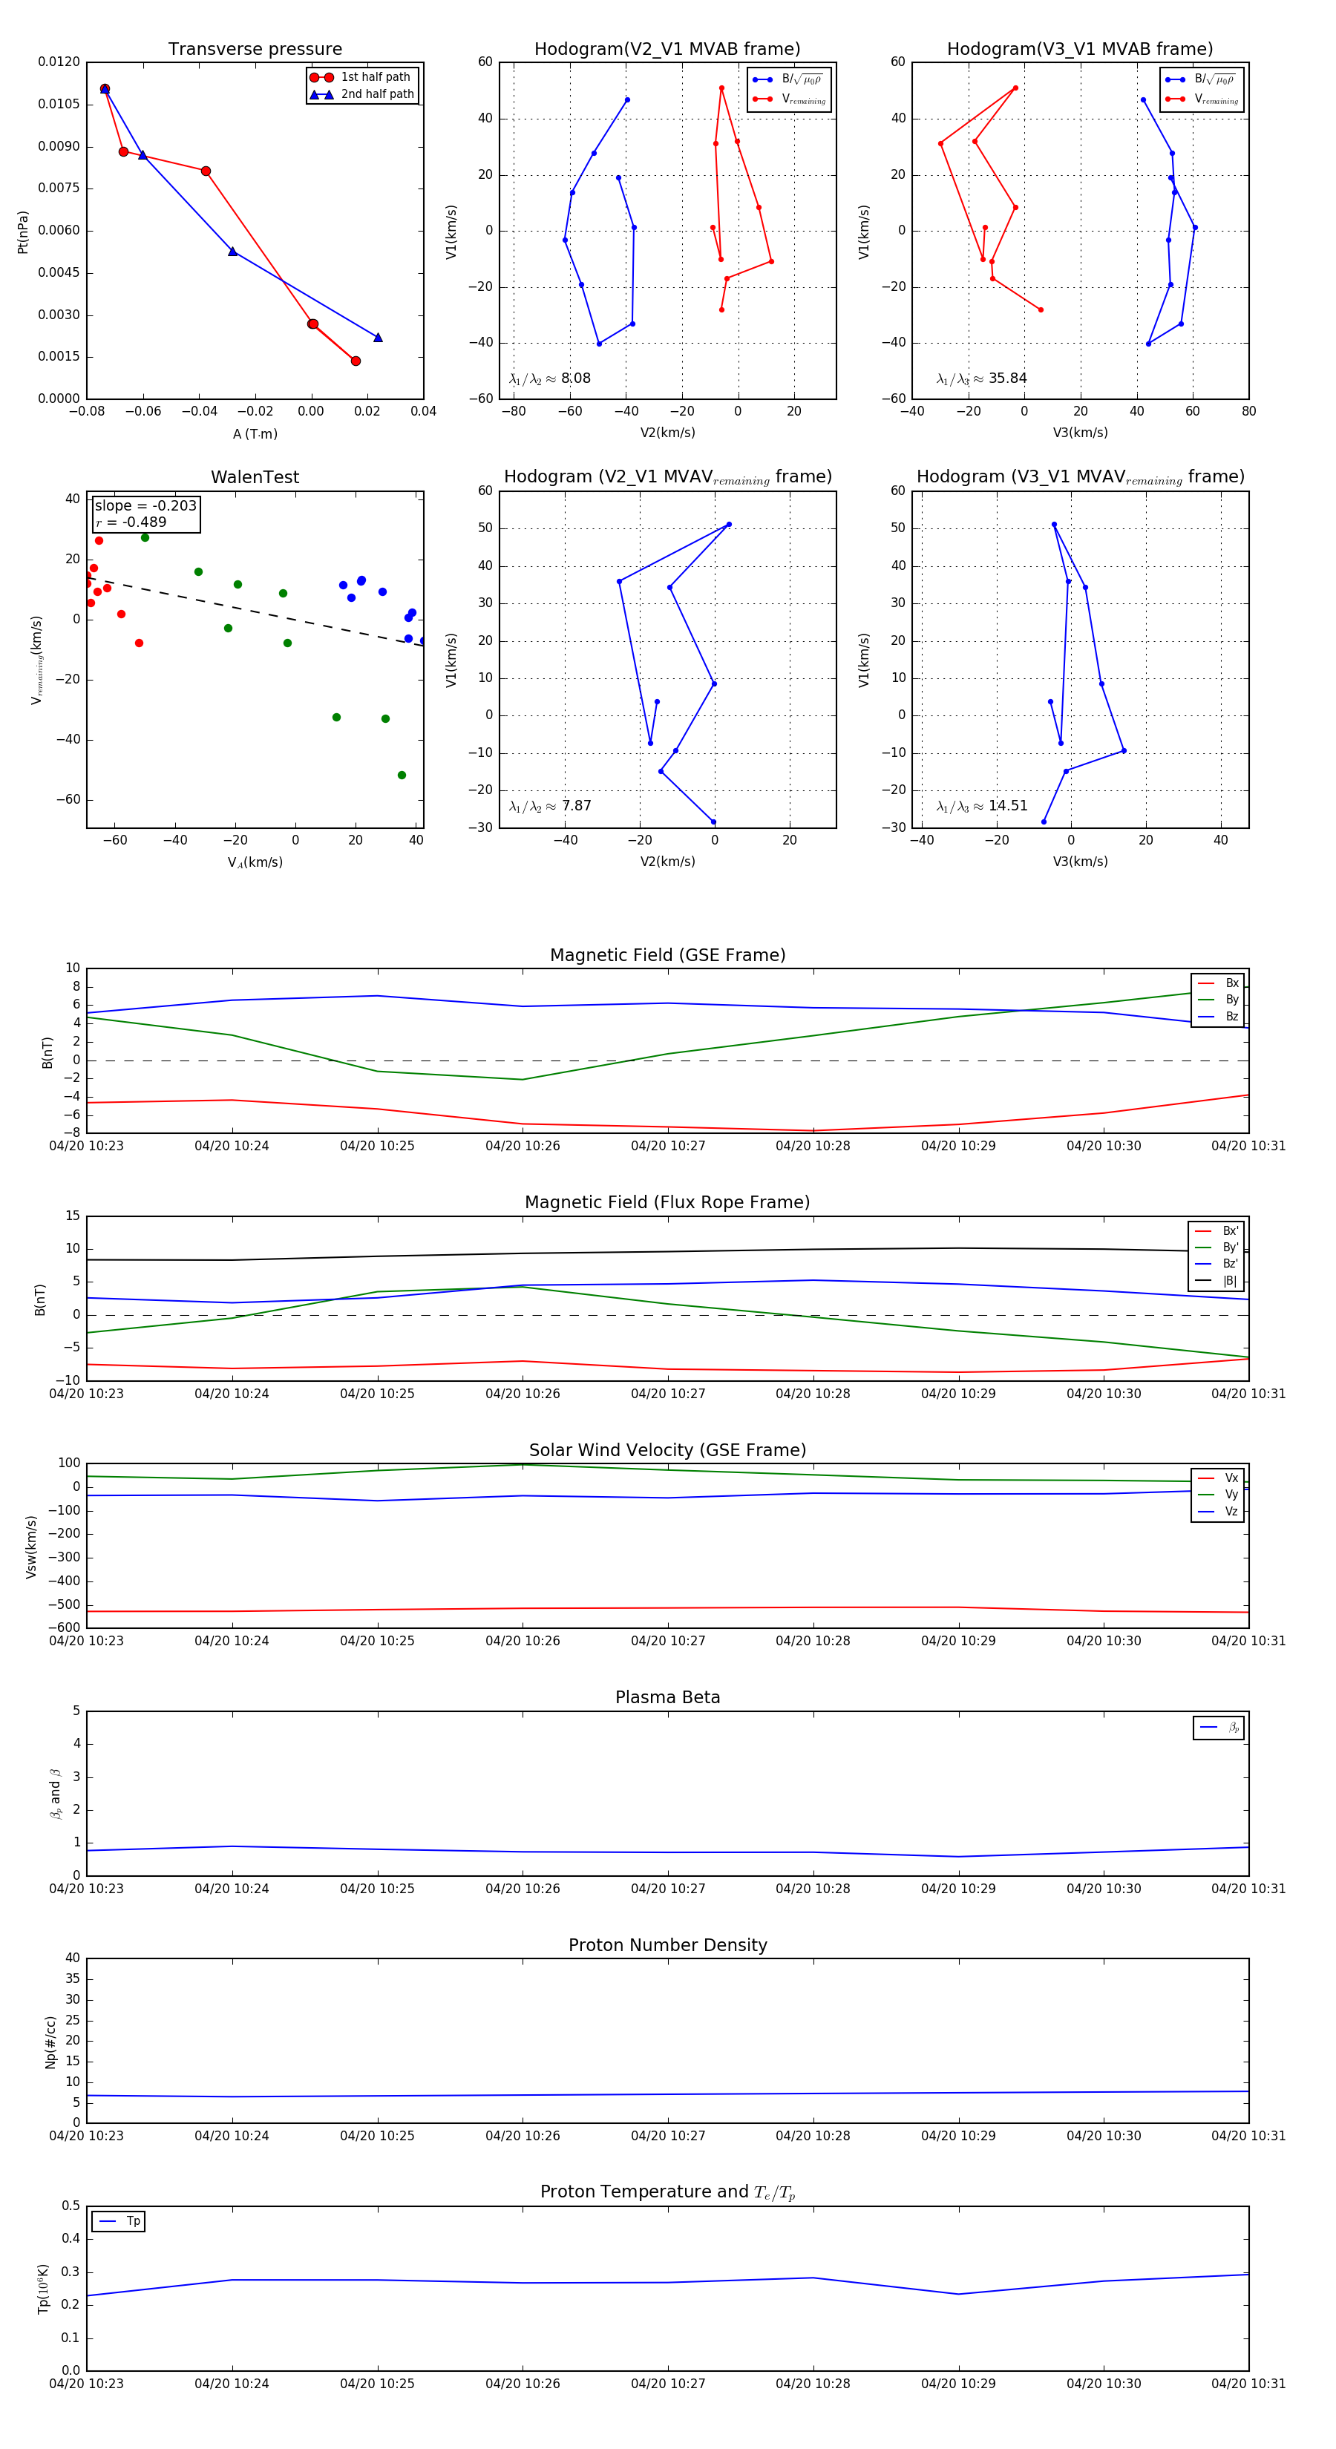Select the Bx' legend entry
This screenshot has height=2449, width=1336.
pos(1217,1230)
